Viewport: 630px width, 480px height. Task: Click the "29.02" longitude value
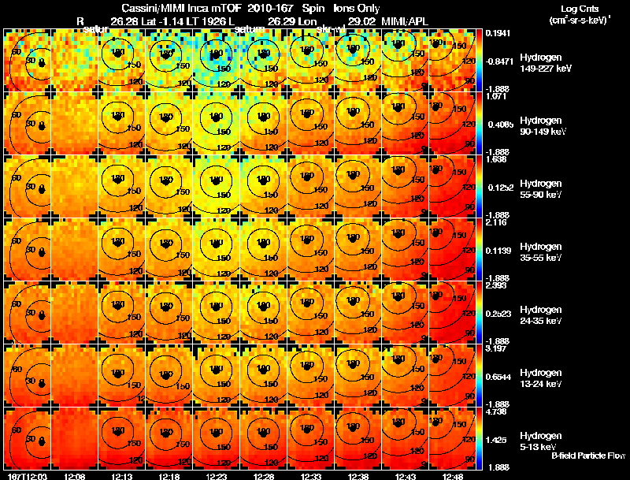pos(361,21)
